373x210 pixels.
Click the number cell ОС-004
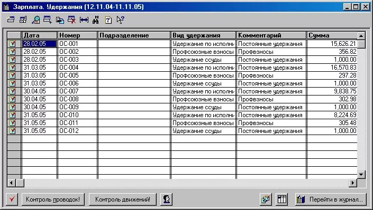(78, 68)
